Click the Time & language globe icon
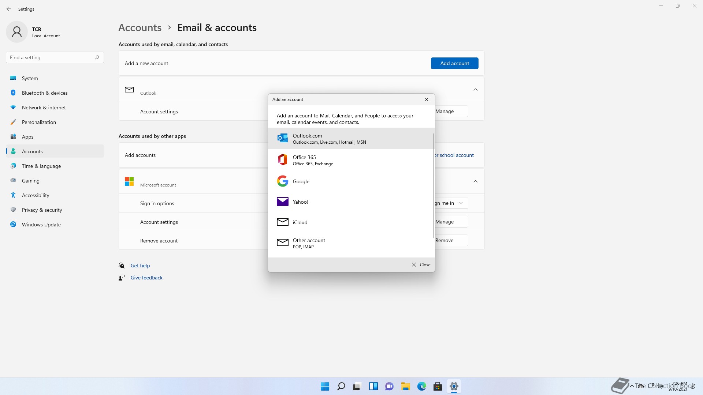This screenshot has height=395, width=703. click(13, 166)
